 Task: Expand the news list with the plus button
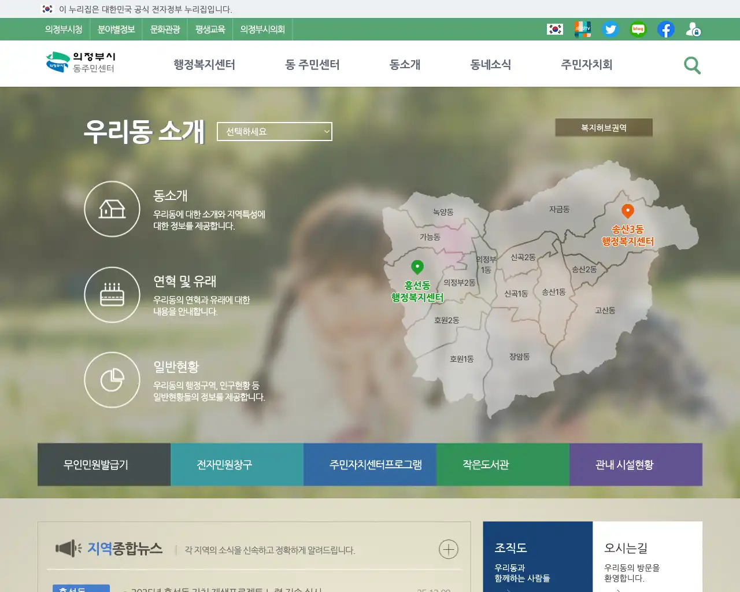449,549
